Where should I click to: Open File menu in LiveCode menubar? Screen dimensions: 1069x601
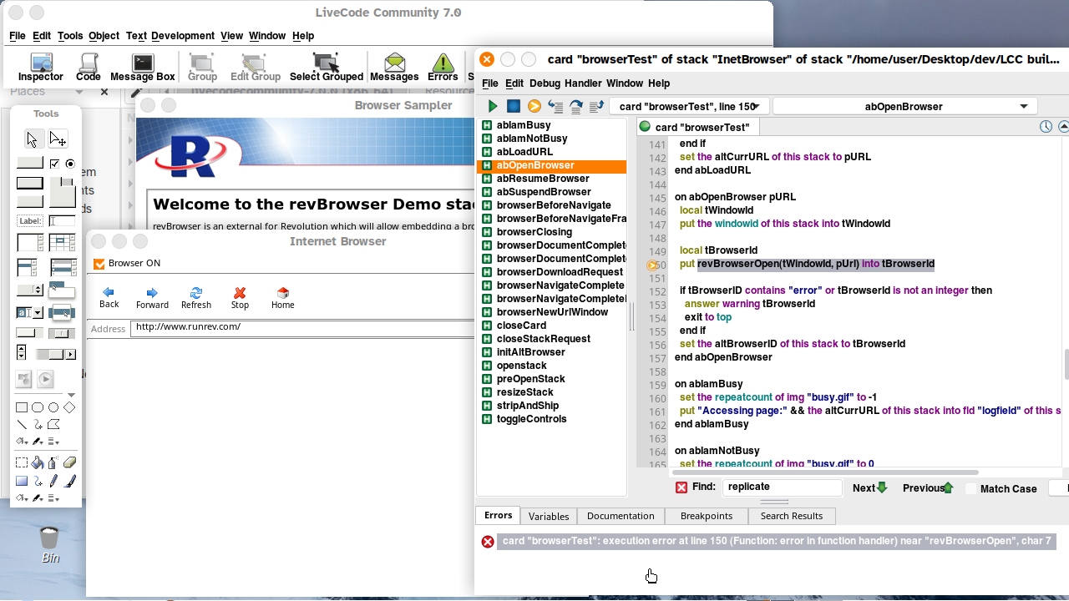[18, 36]
